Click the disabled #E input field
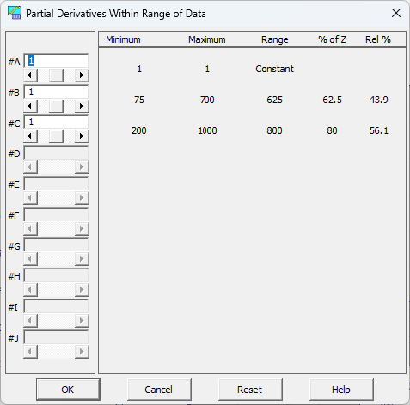410x405 pixels. (56, 184)
